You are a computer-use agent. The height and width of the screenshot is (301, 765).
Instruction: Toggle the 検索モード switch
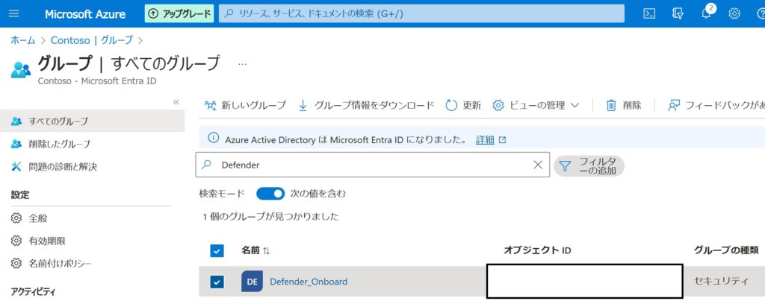[270, 194]
